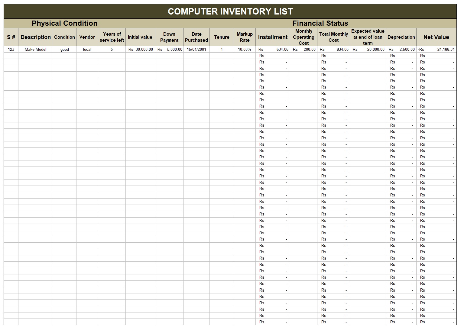
Task: Select the Down Payment column header
Action: (x=169, y=37)
